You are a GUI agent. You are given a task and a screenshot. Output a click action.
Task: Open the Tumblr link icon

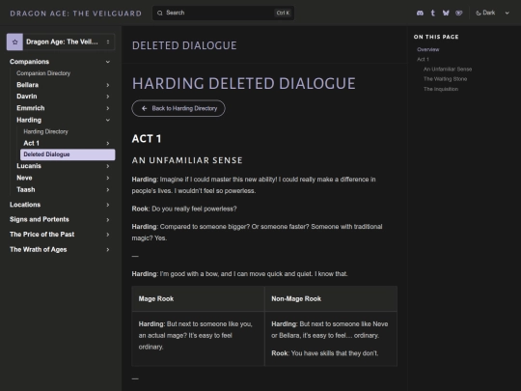point(433,13)
